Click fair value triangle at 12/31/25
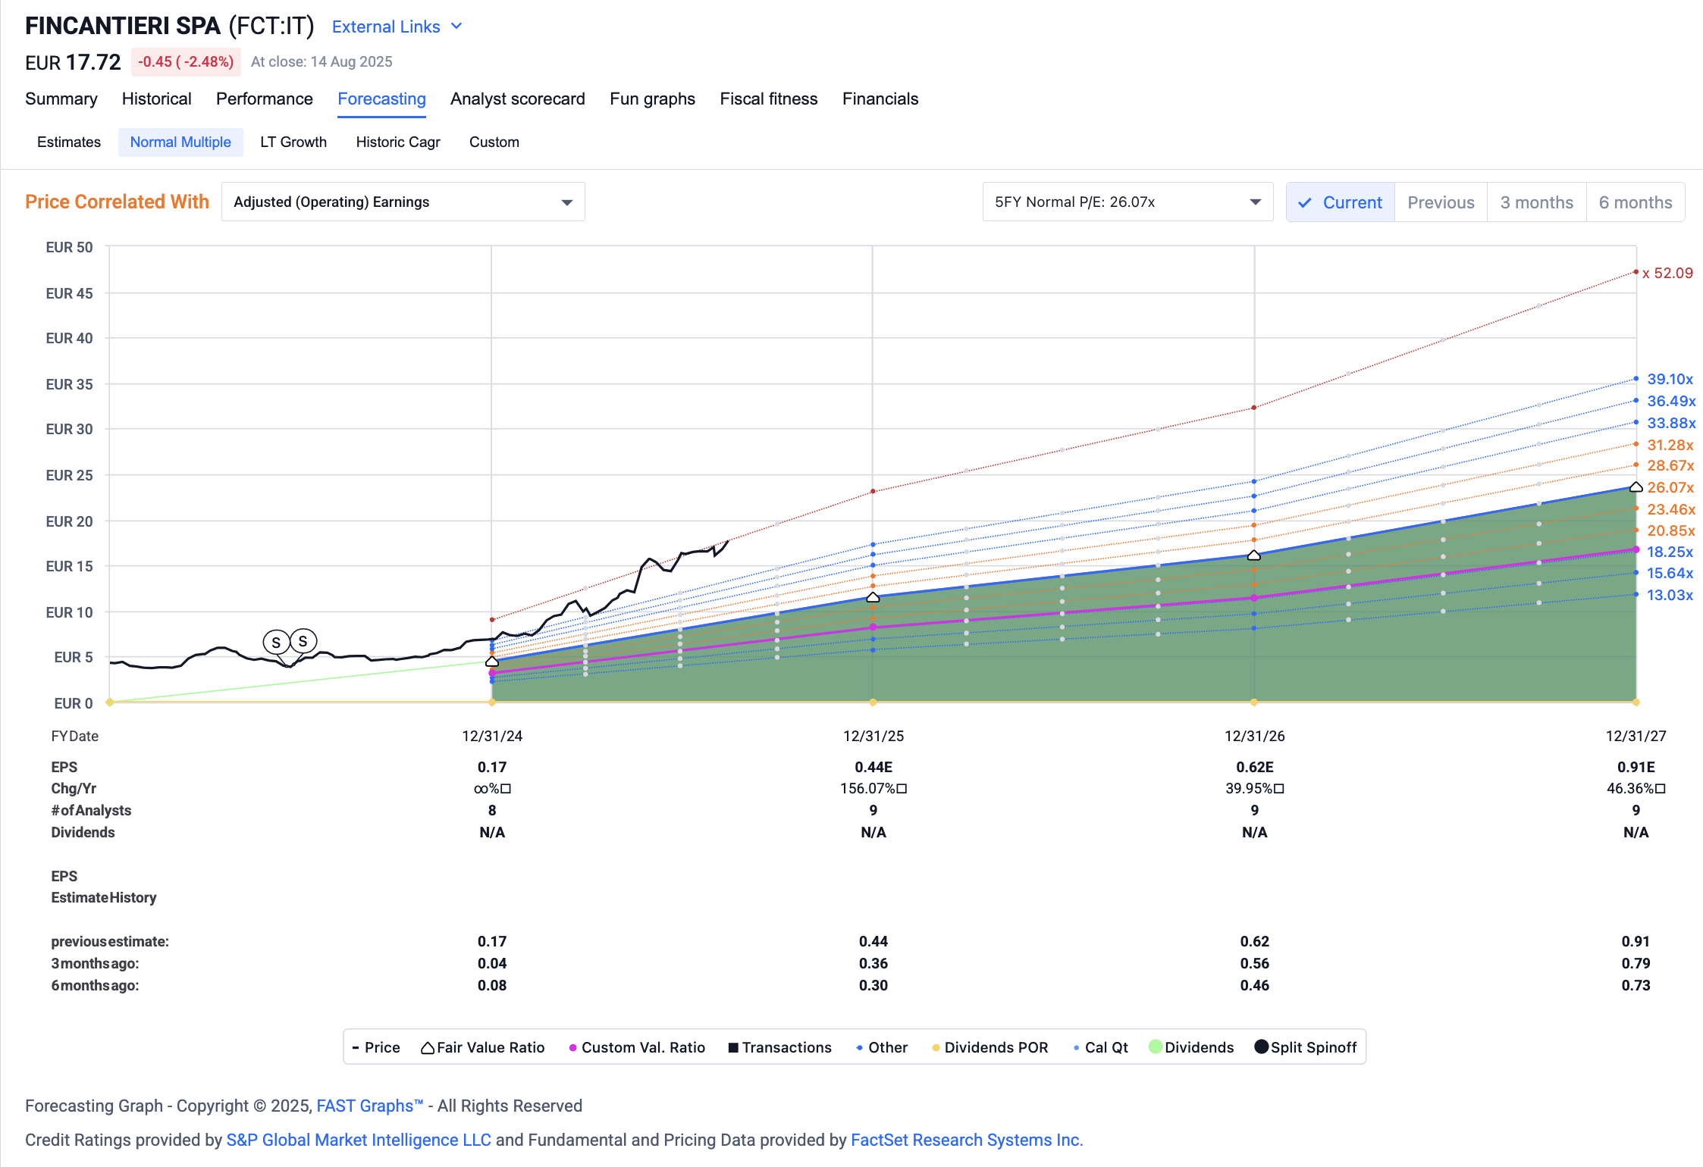 click(873, 598)
